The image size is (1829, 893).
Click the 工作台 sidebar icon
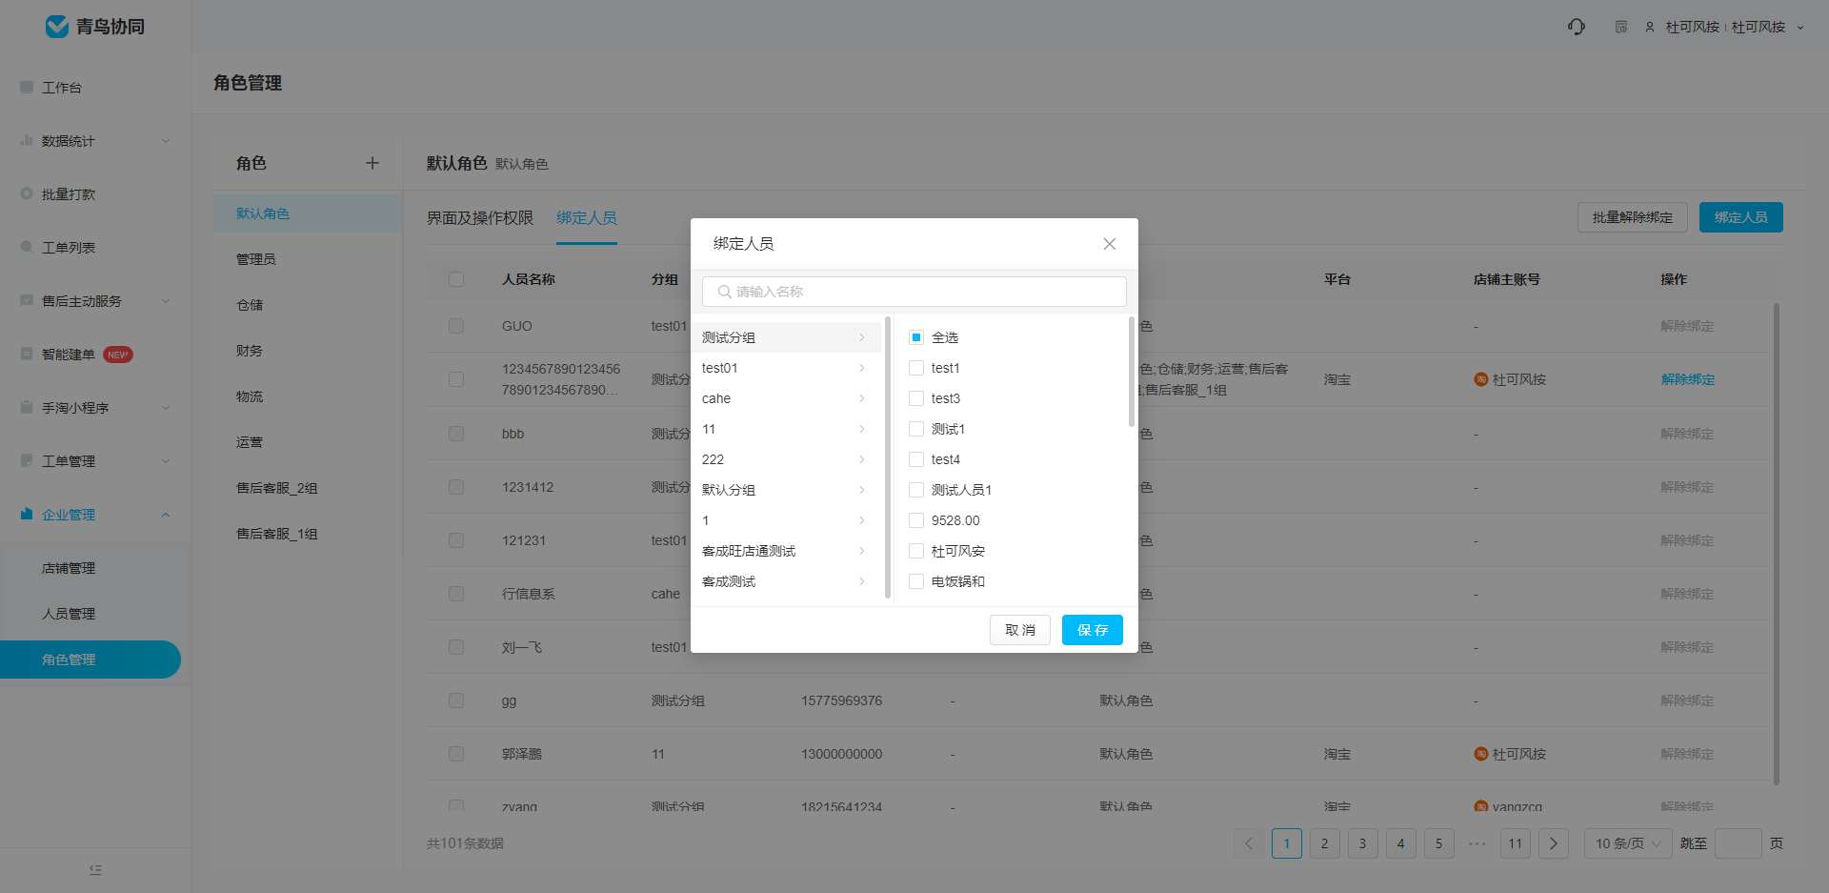pyautogui.click(x=27, y=87)
